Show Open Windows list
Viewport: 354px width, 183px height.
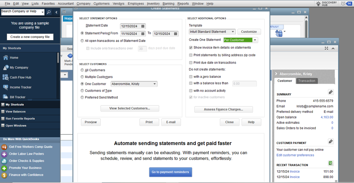(x=30, y=126)
